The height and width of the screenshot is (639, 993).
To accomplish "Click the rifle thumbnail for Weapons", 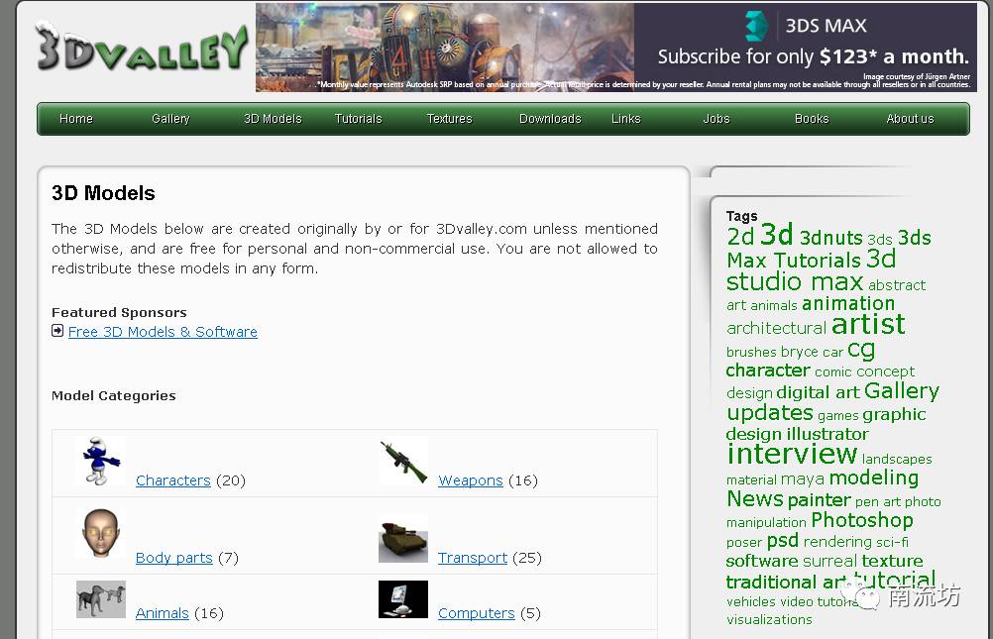I will 403,461.
